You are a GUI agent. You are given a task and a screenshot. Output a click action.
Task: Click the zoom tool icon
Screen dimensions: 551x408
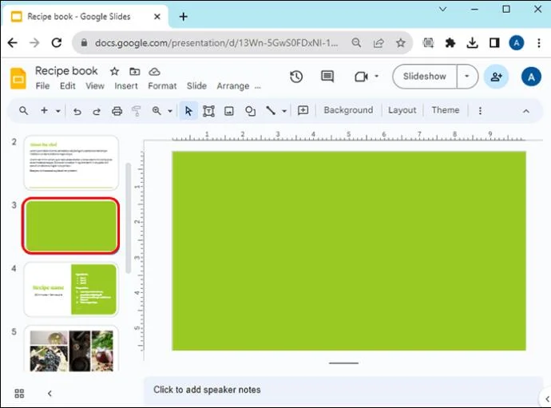[x=157, y=111]
